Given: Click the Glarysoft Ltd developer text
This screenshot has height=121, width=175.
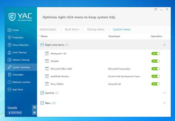Looking at the screenshot, I should (x=114, y=84).
